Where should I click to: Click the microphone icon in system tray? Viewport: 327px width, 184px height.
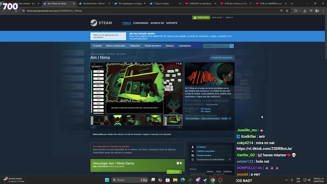292,180
